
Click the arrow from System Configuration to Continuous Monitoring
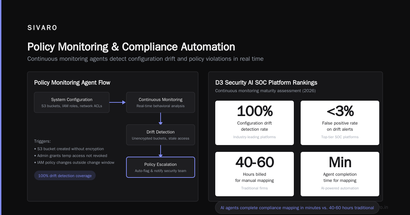(118, 102)
